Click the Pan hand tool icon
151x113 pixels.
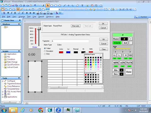point(43,9)
